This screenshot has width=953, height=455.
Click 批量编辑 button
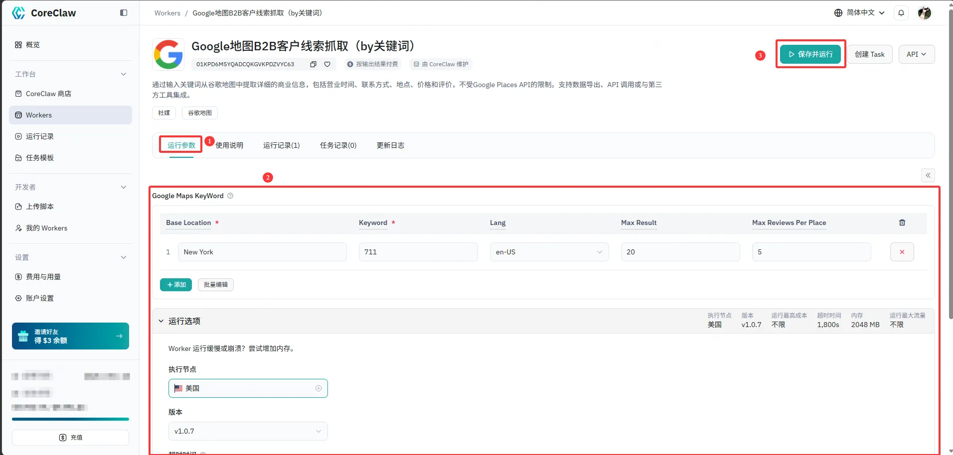216,285
